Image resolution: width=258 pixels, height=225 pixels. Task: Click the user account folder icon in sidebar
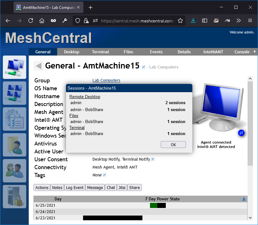click(x=15, y=145)
